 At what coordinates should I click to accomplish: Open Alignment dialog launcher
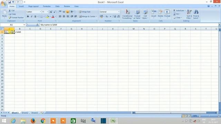[97, 21]
